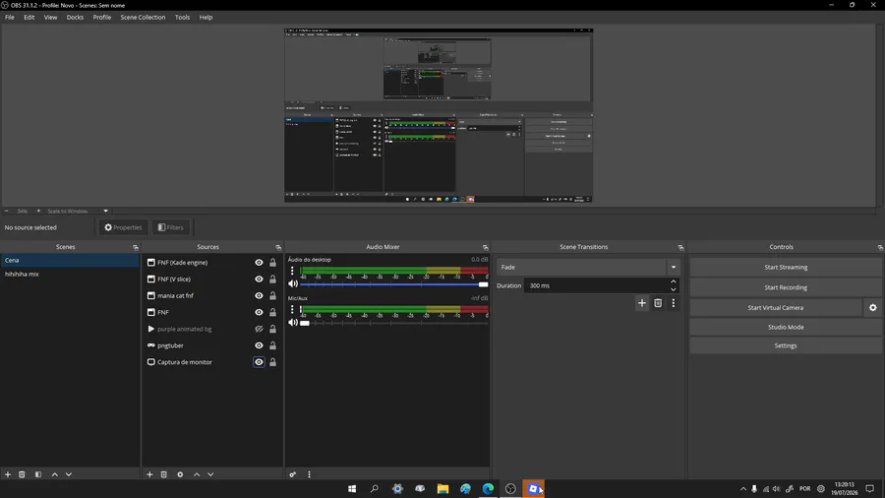Screen dimensions: 885x498
Task: Mute Áudio do desktop speaker icon
Action: [293, 284]
